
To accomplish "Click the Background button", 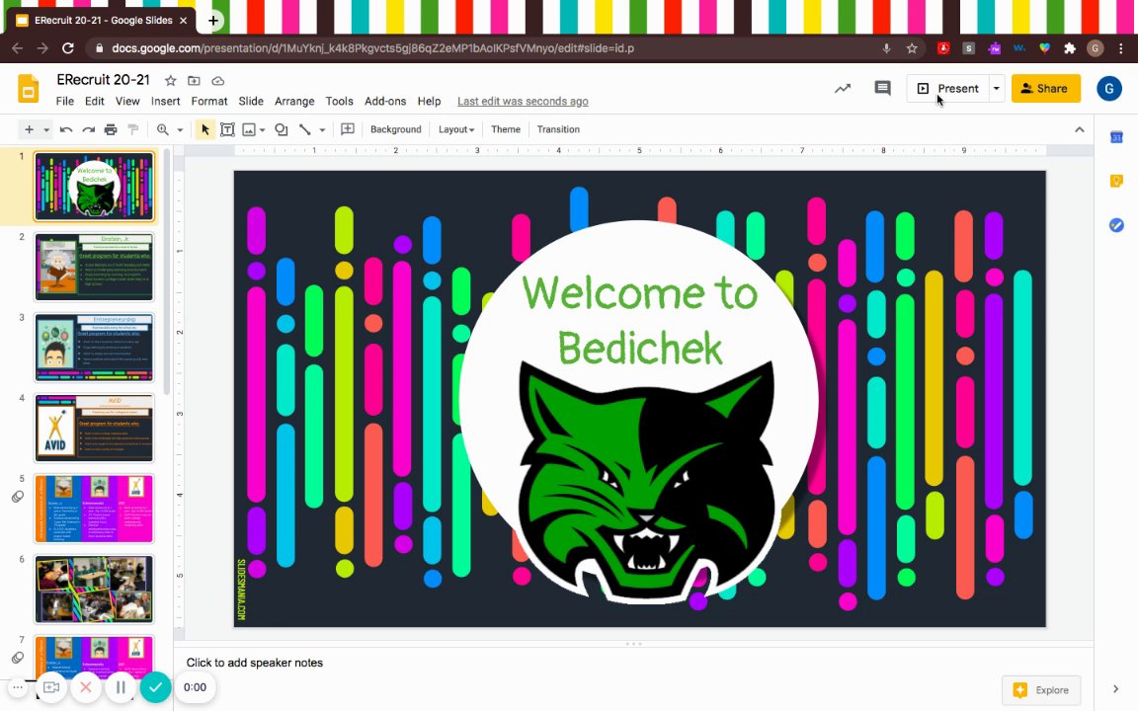I will [x=395, y=129].
